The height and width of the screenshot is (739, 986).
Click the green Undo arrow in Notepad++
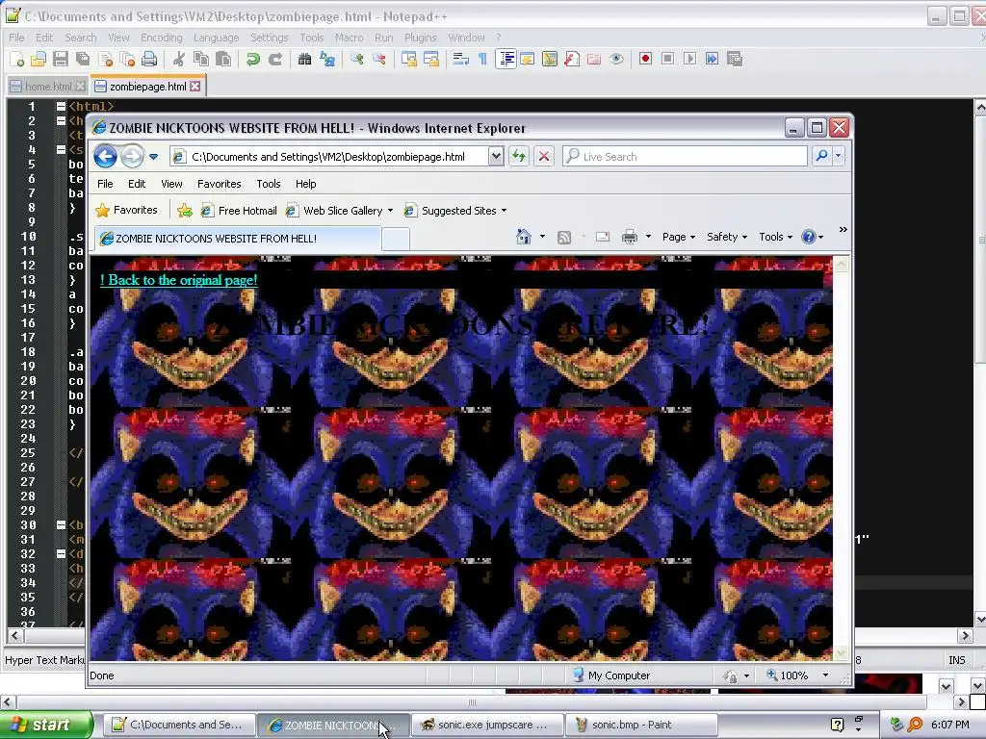click(253, 59)
